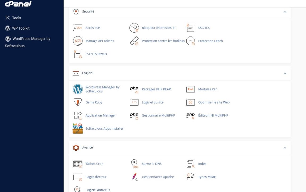Open the Softaculous Apps Installer toolbox icon
306x192 pixels.
[x=78, y=129]
